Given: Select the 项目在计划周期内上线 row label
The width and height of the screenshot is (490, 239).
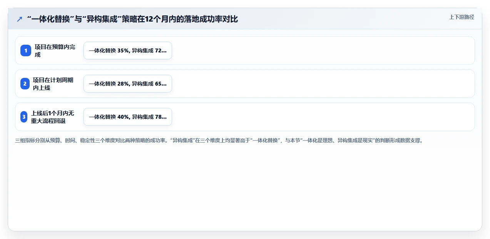Looking at the screenshot, I should click(x=53, y=84).
